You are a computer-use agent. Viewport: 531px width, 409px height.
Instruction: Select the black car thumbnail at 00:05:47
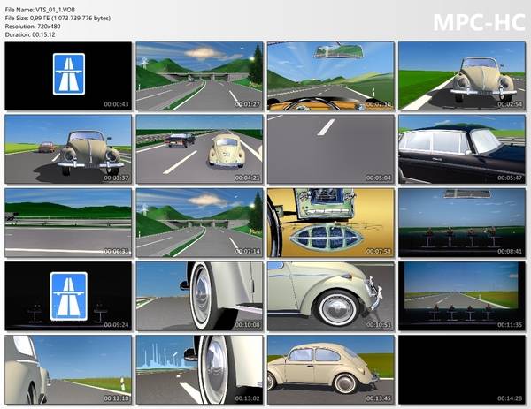pos(462,149)
